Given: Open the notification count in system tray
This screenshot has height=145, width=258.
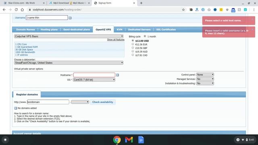Looking at the screenshot, I should click(238, 140).
